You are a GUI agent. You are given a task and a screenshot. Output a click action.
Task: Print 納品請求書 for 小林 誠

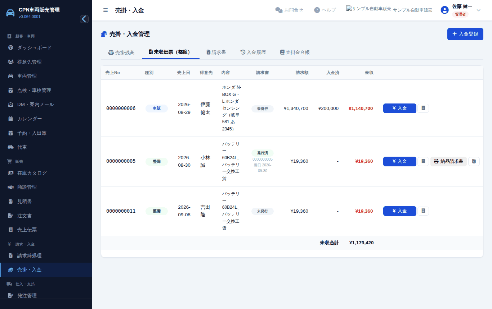[x=448, y=161]
